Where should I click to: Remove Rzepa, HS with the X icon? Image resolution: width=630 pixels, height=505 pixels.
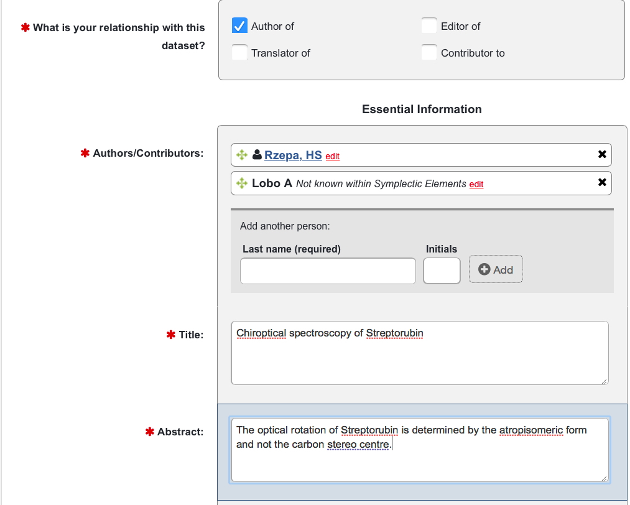pyautogui.click(x=601, y=154)
